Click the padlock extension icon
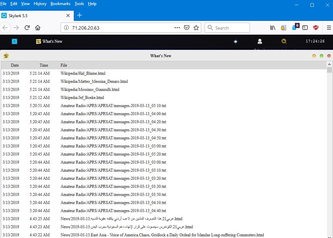333x238 pixels. (x=283, y=28)
